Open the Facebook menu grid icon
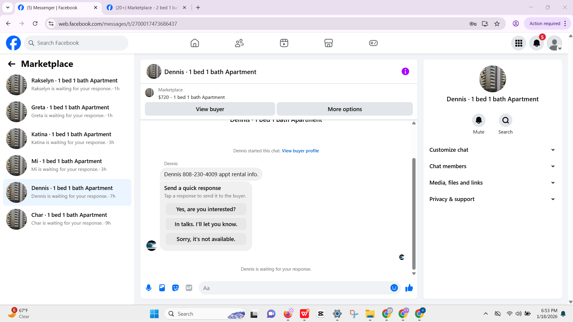The width and height of the screenshot is (573, 322). (519, 43)
